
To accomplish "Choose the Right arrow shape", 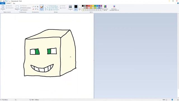I will coord(53,8).
